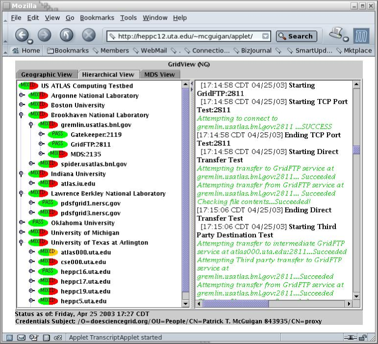Click the Forward navigation arrow
The height and width of the screenshot is (344, 378).
[x=44, y=35]
